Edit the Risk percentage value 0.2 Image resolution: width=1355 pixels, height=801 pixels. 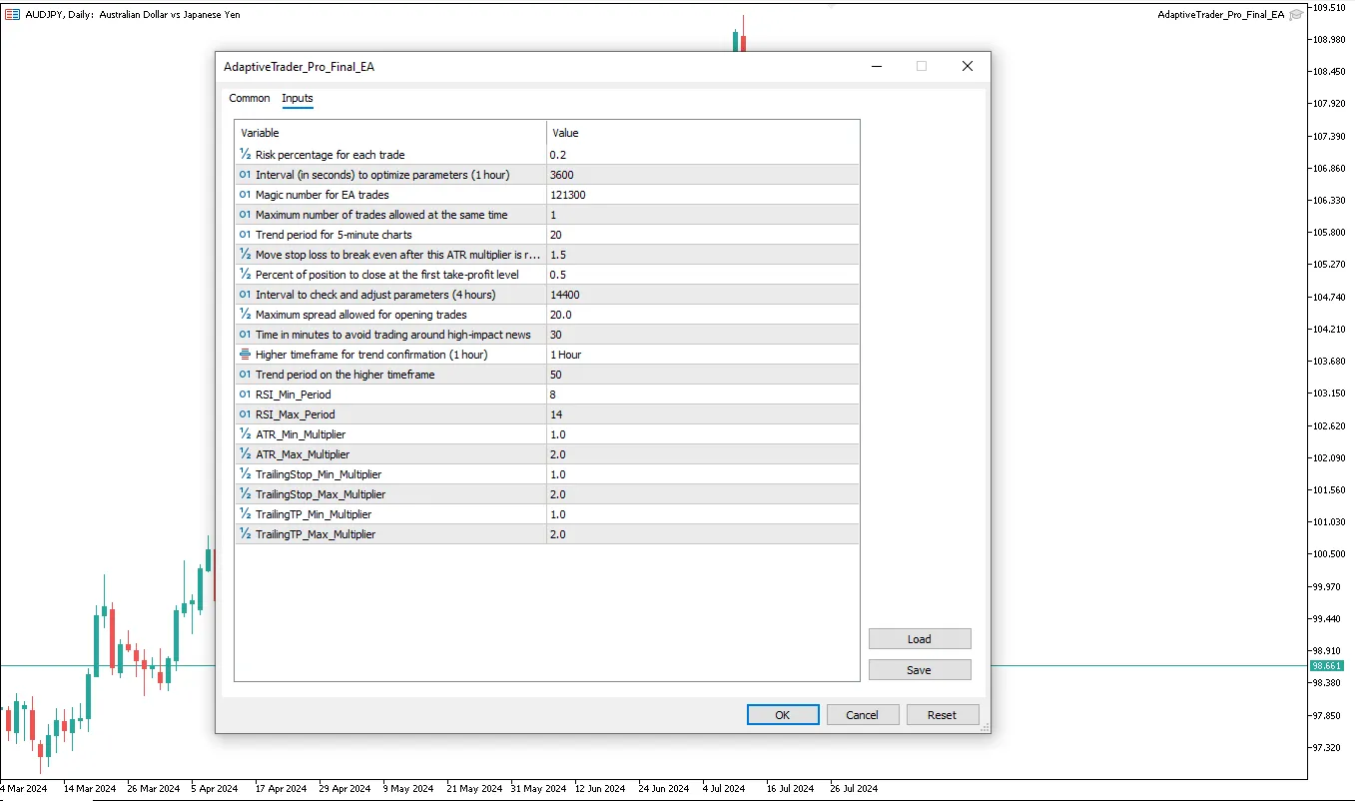[x=703, y=155]
